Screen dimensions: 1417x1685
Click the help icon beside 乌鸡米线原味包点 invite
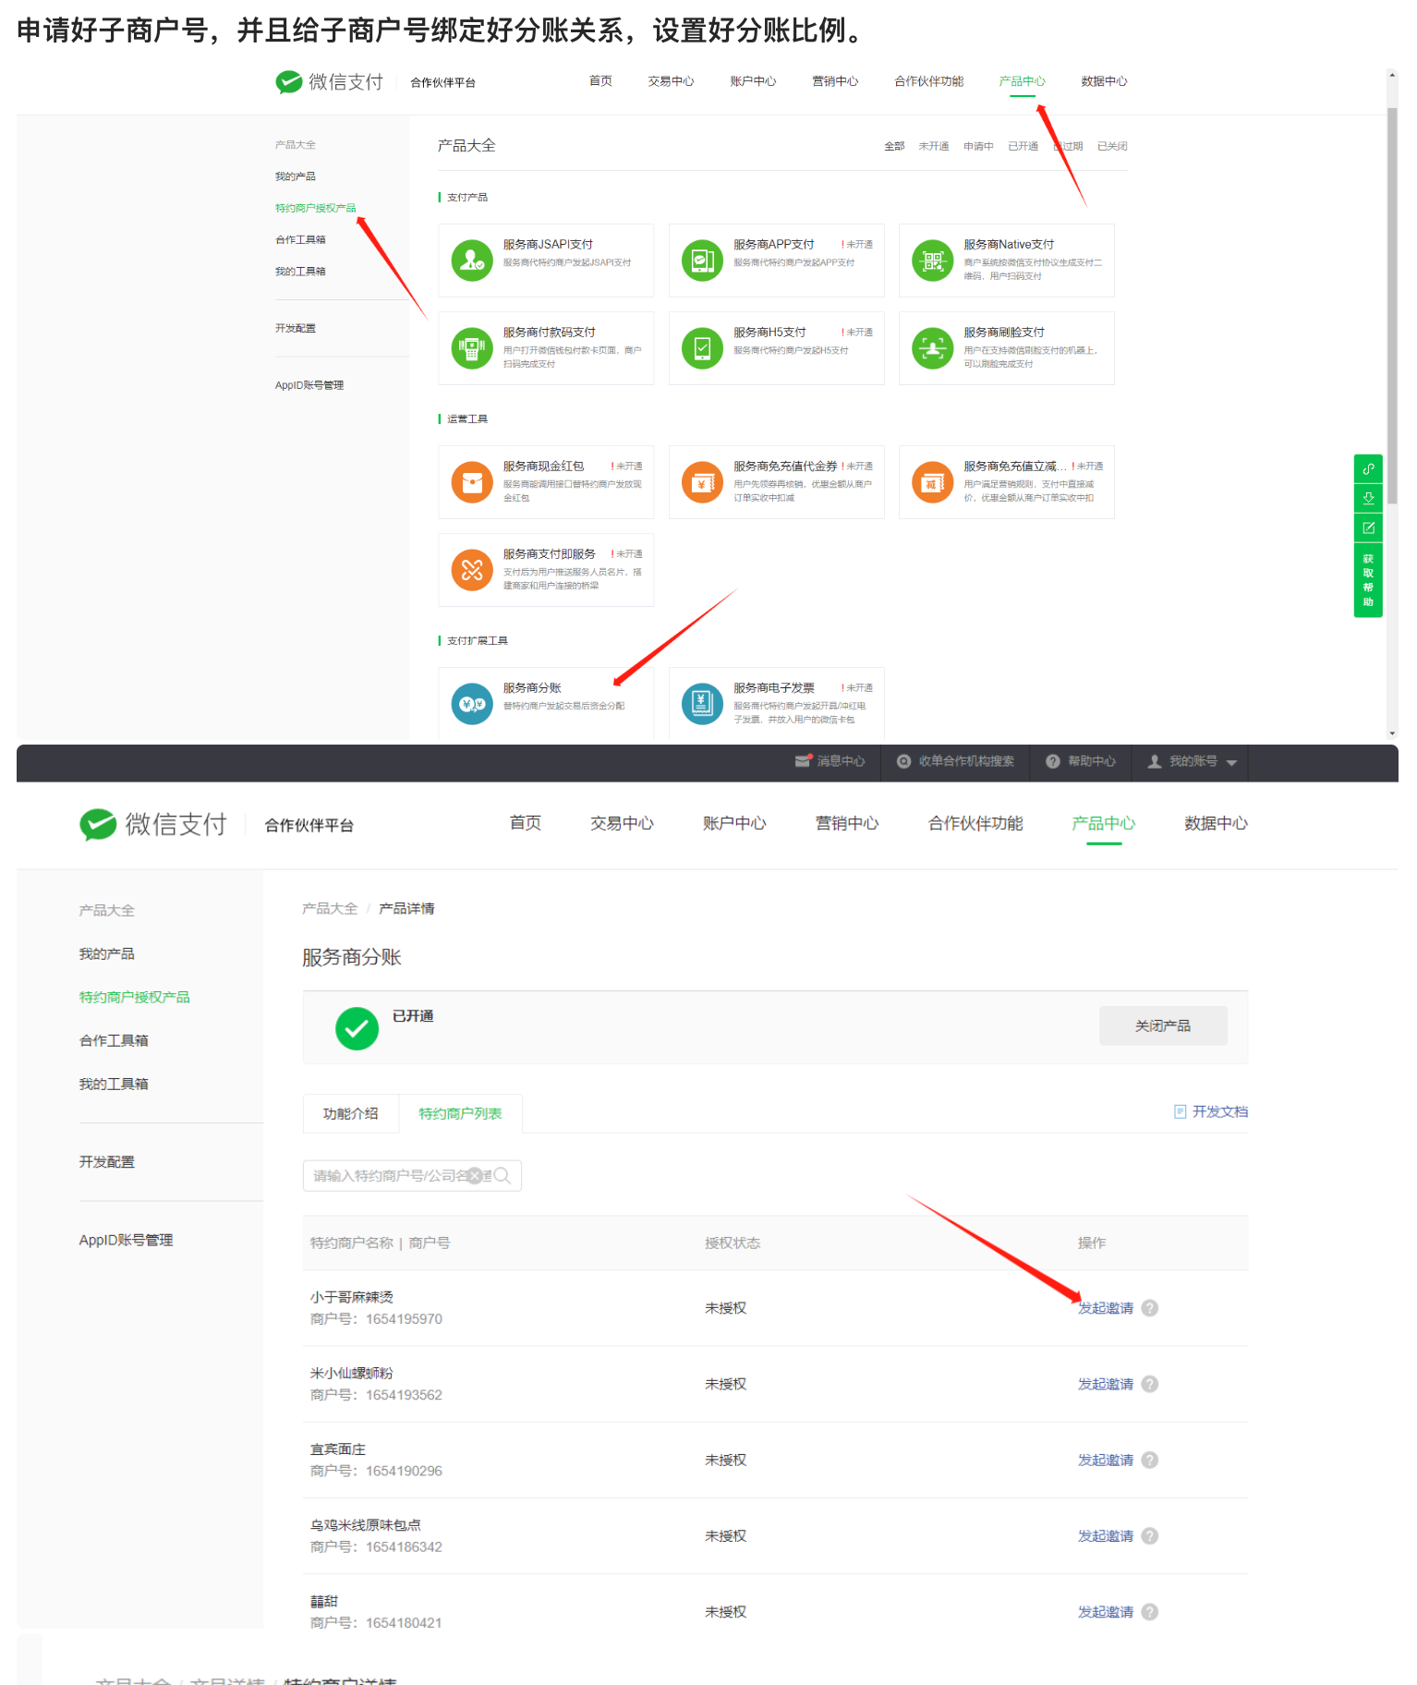pos(1150,1535)
